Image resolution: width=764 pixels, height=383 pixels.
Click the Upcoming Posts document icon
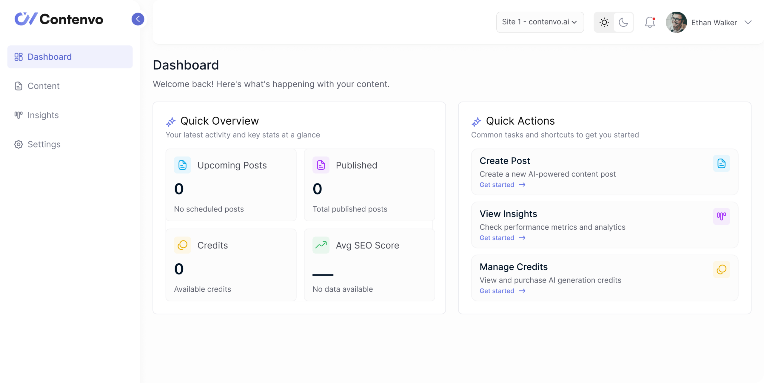coord(182,165)
